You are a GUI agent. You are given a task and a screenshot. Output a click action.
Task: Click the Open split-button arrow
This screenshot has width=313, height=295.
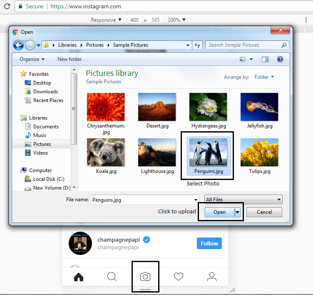tap(238, 212)
